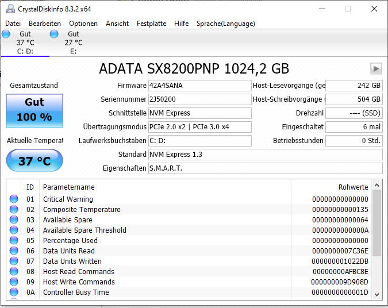
Task: Click status orb of Available Spare Threshold row
Action: (x=14, y=230)
